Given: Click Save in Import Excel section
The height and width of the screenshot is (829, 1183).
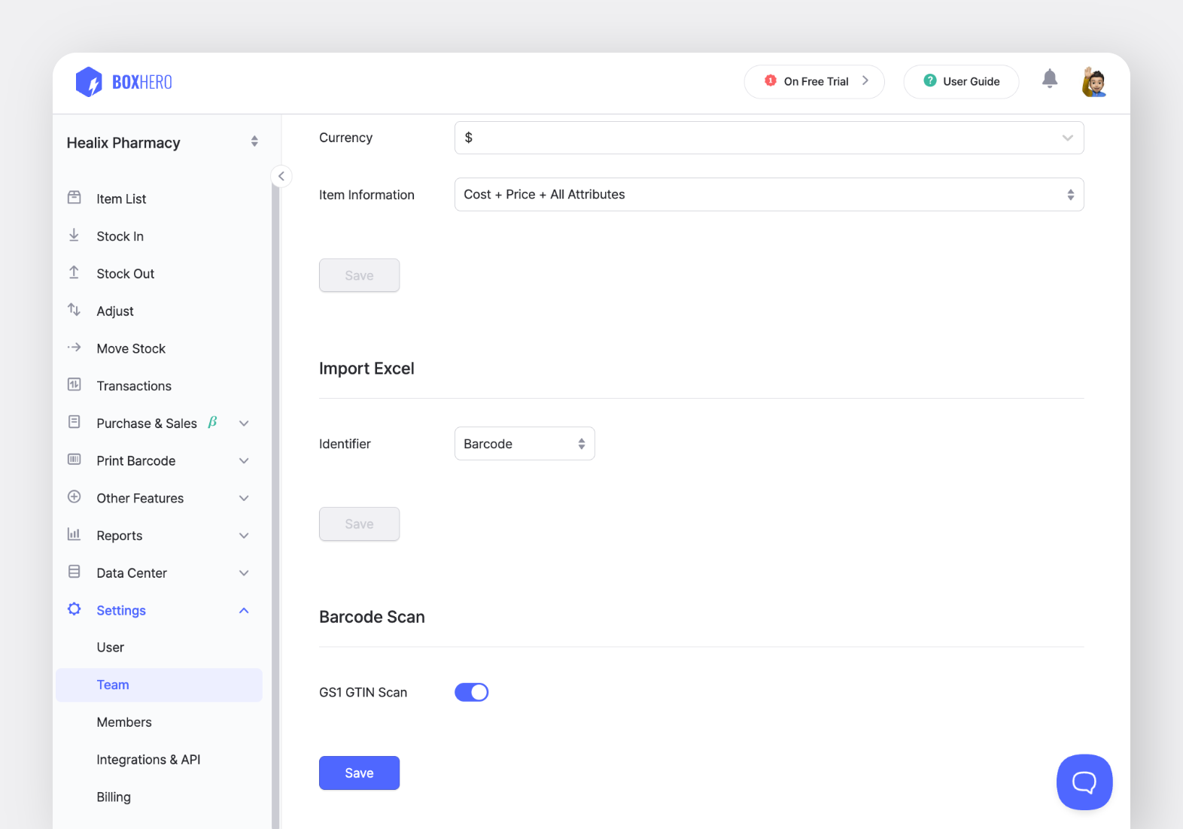Looking at the screenshot, I should pos(359,524).
